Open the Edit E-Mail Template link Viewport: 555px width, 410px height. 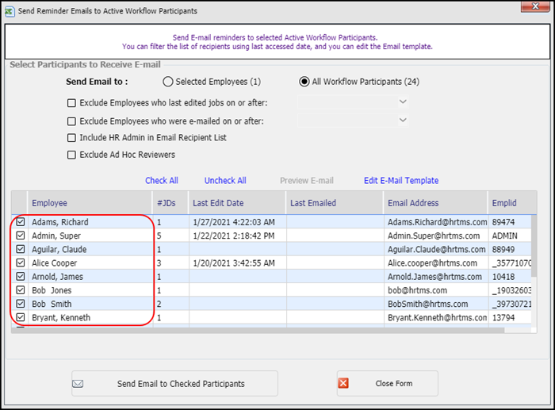[400, 181]
